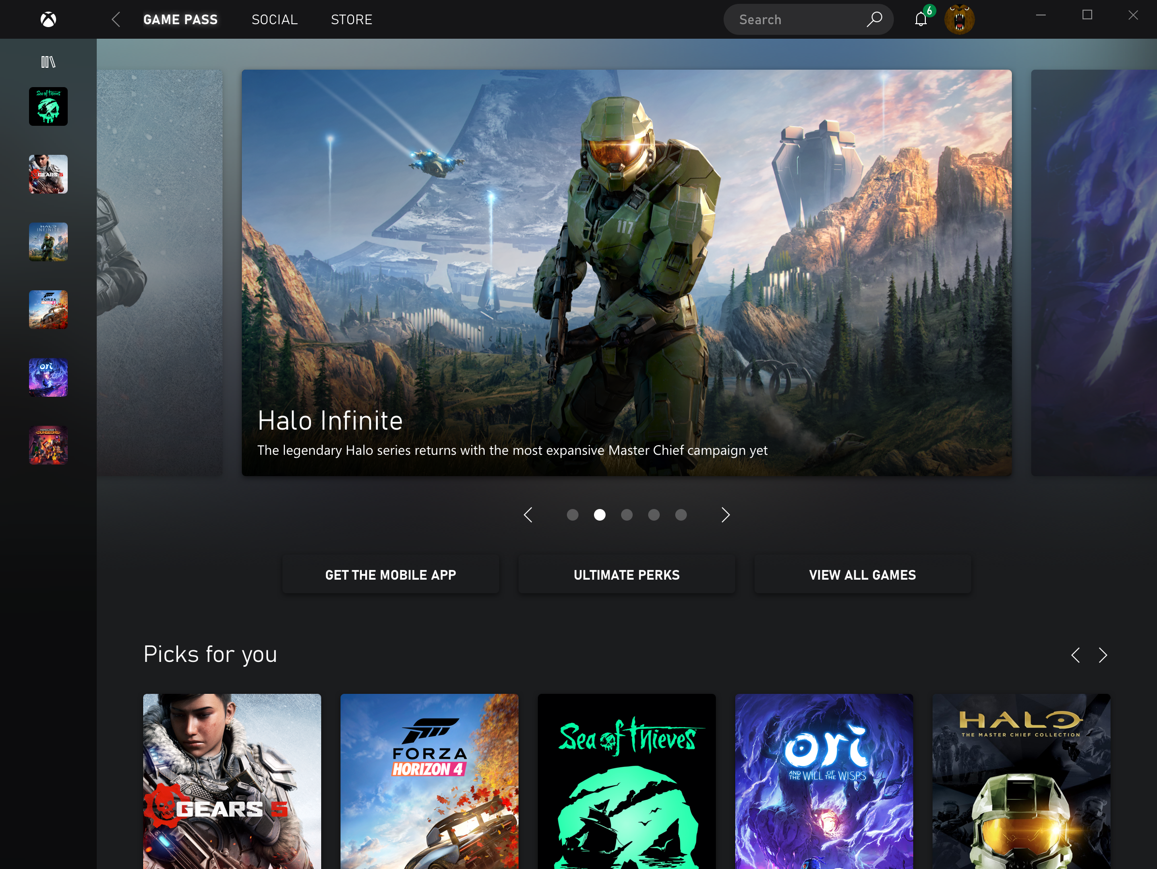The width and height of the screenshot is (1157, 869).
Task: Navigate back with the left arrow
Action: pyautogui.click(x=116, y=19)
